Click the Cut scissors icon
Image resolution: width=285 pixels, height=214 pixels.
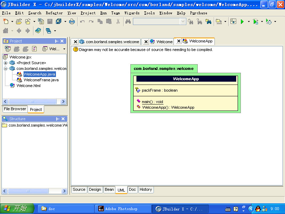point(118,22)
